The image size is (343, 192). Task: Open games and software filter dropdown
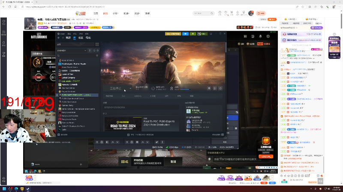72,50
